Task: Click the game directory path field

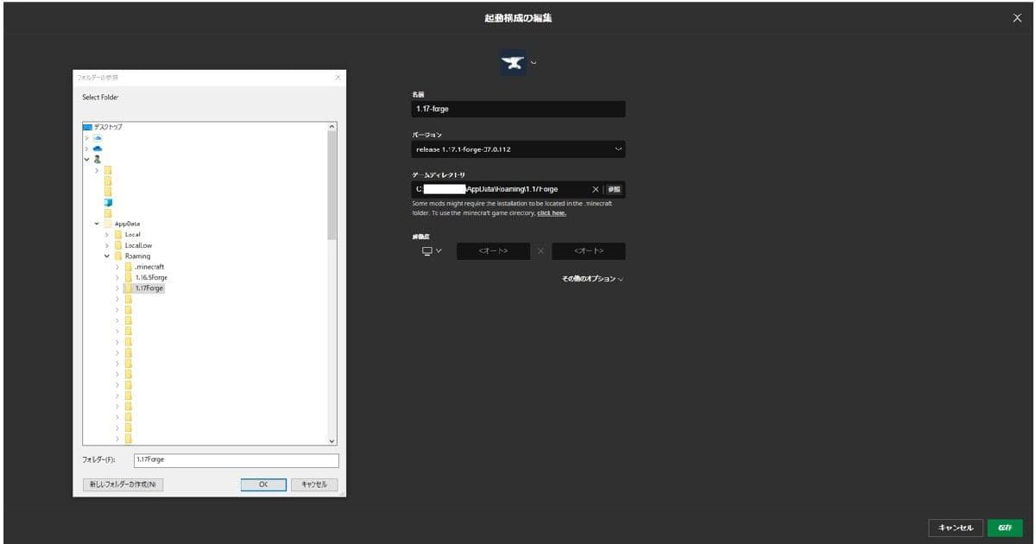Action: [x=501, y=189]
